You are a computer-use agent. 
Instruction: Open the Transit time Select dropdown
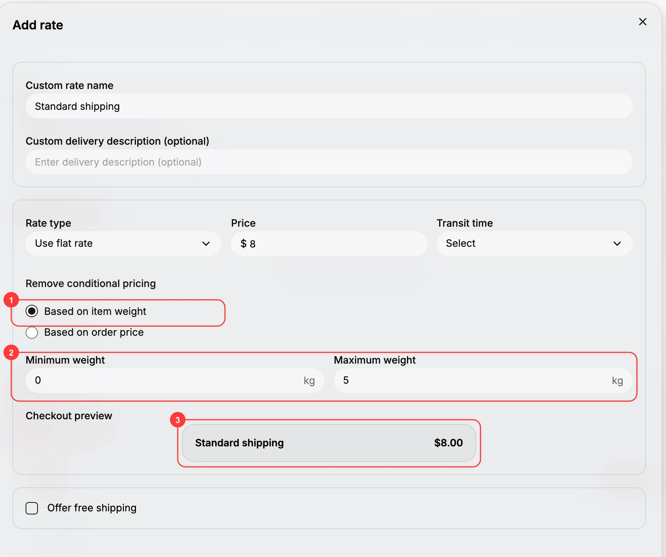tap(534, 244)
